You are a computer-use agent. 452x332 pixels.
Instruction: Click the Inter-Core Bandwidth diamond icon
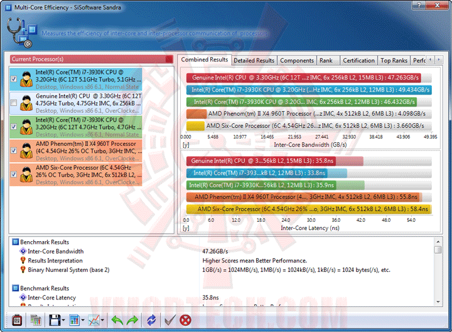coord(23,251)
